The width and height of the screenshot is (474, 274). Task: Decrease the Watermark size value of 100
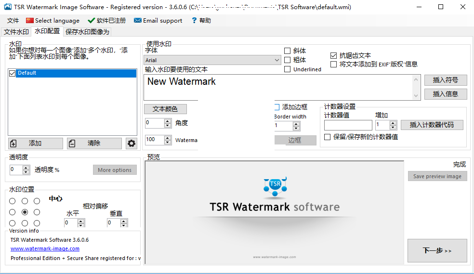(x=168, y=142)
